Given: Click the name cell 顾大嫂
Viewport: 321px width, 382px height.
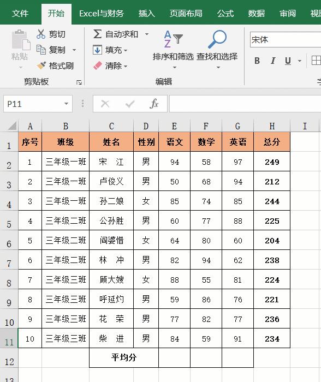Looking at the screenshot, I should pos(111,279).
